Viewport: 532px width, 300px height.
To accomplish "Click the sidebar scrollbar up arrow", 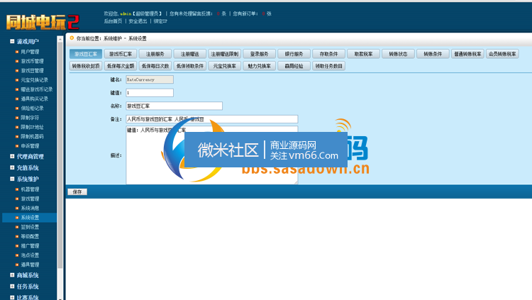I will [60, 40].
